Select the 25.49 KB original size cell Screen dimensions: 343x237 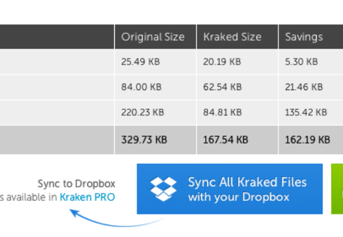(155, 62)
